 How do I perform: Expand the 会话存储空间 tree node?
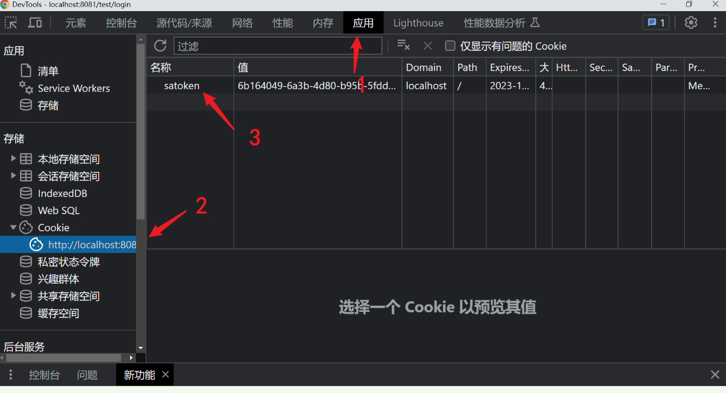coord(13,176)
